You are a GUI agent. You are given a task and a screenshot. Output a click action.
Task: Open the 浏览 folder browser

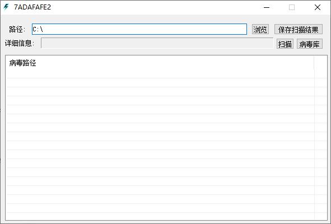260,29
